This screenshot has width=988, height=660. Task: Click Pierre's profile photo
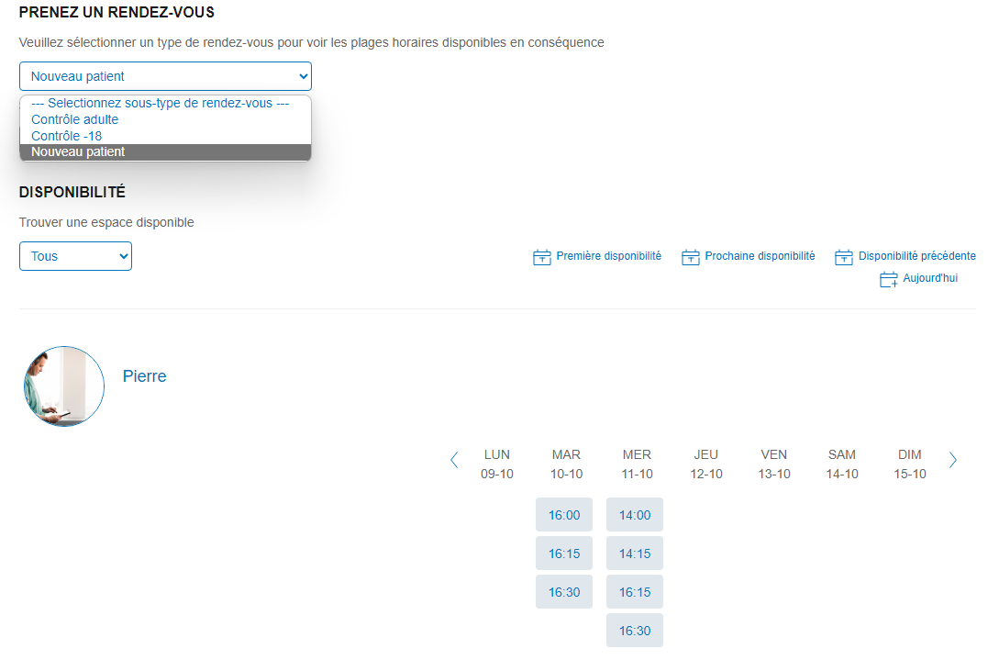[x=64, y=386]
